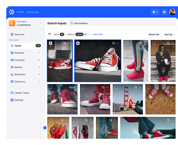Click the Clarifai logo icon in header
Screen dimensions: 178x145
coord(12,12)
